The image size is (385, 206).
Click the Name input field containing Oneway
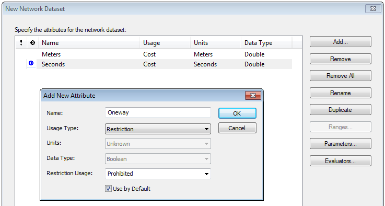[158, 112]
